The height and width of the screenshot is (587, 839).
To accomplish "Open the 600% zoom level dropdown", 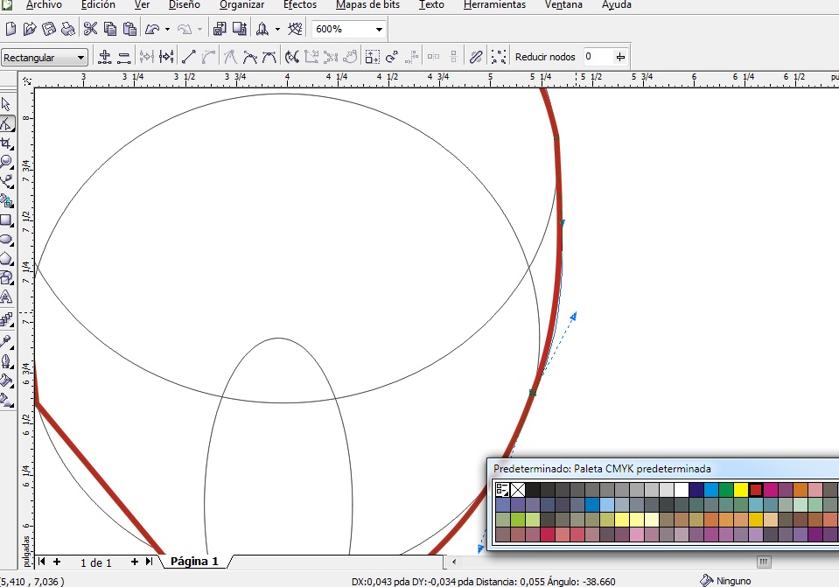I will click(x=379, y=29).
